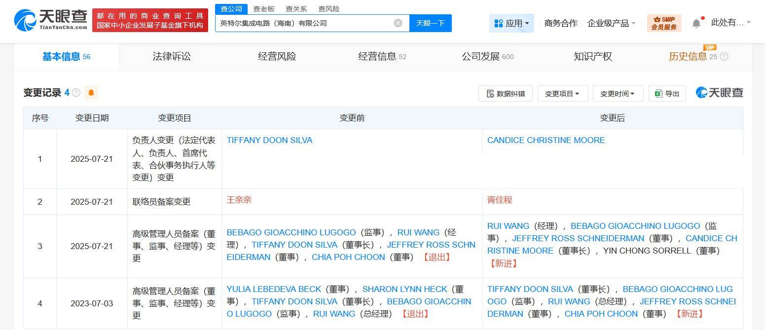Screen dimensions: 765x330
Task: Click the TianYanCha logo
Action: click(51, 20)
